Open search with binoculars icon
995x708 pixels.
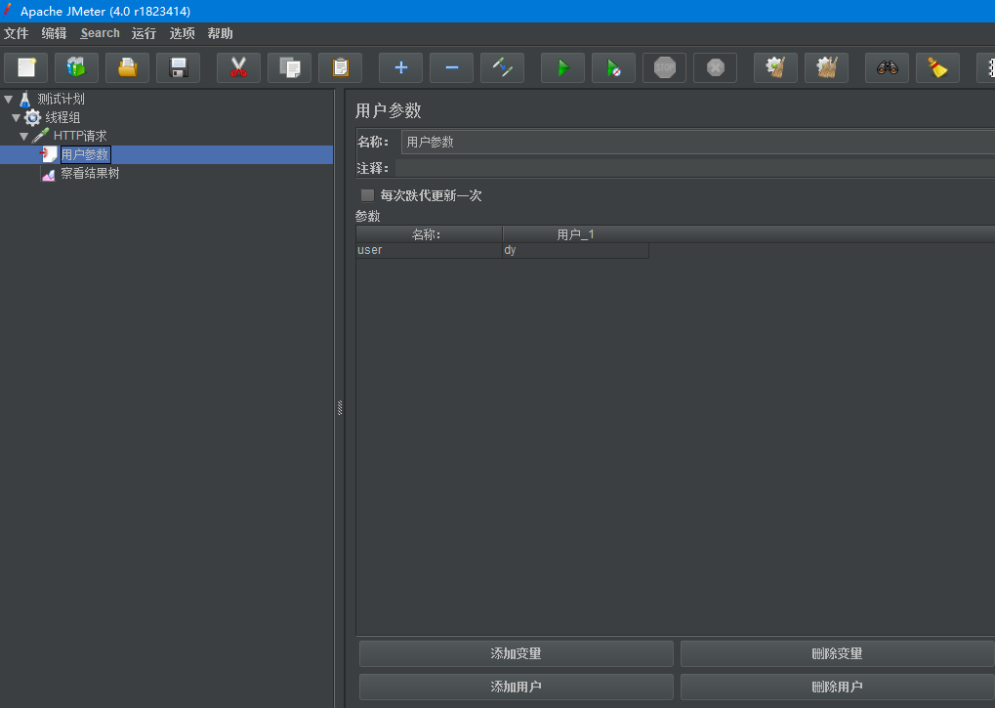(888, 67)
